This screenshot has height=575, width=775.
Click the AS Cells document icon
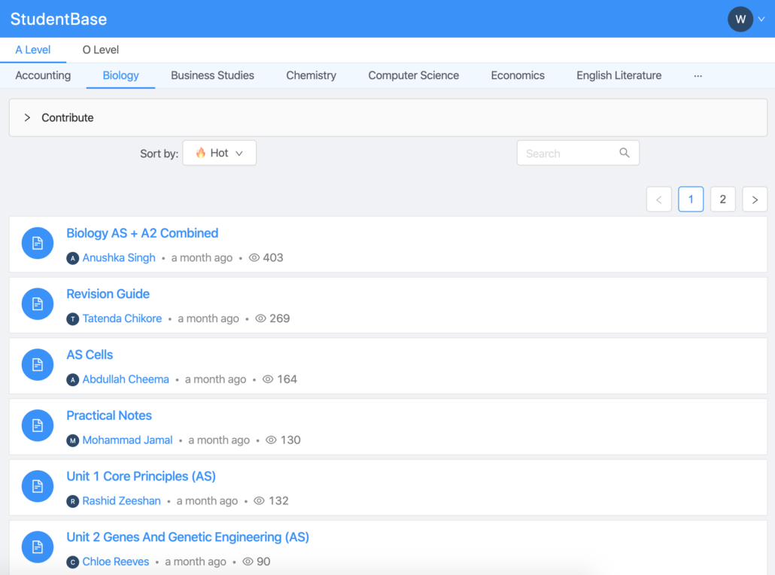point(38,365)
